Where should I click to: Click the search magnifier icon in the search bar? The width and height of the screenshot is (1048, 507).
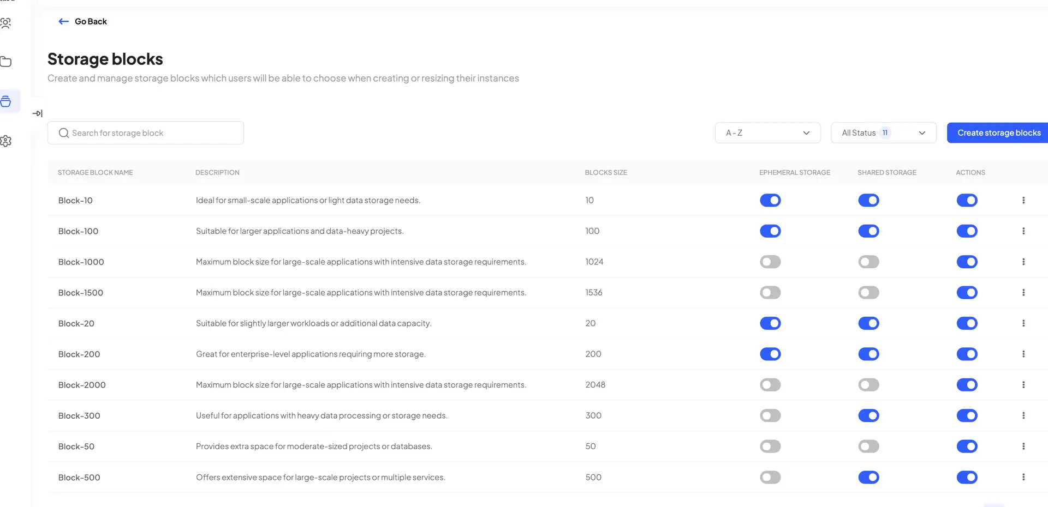tap(63, 132)
